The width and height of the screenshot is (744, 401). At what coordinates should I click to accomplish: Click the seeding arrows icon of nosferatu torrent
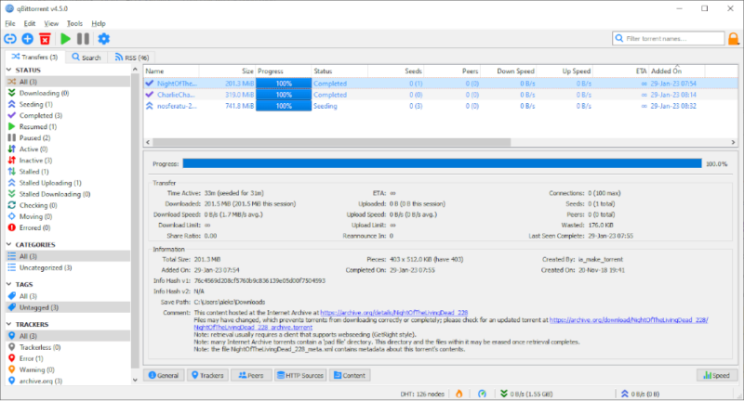(150, 106)
